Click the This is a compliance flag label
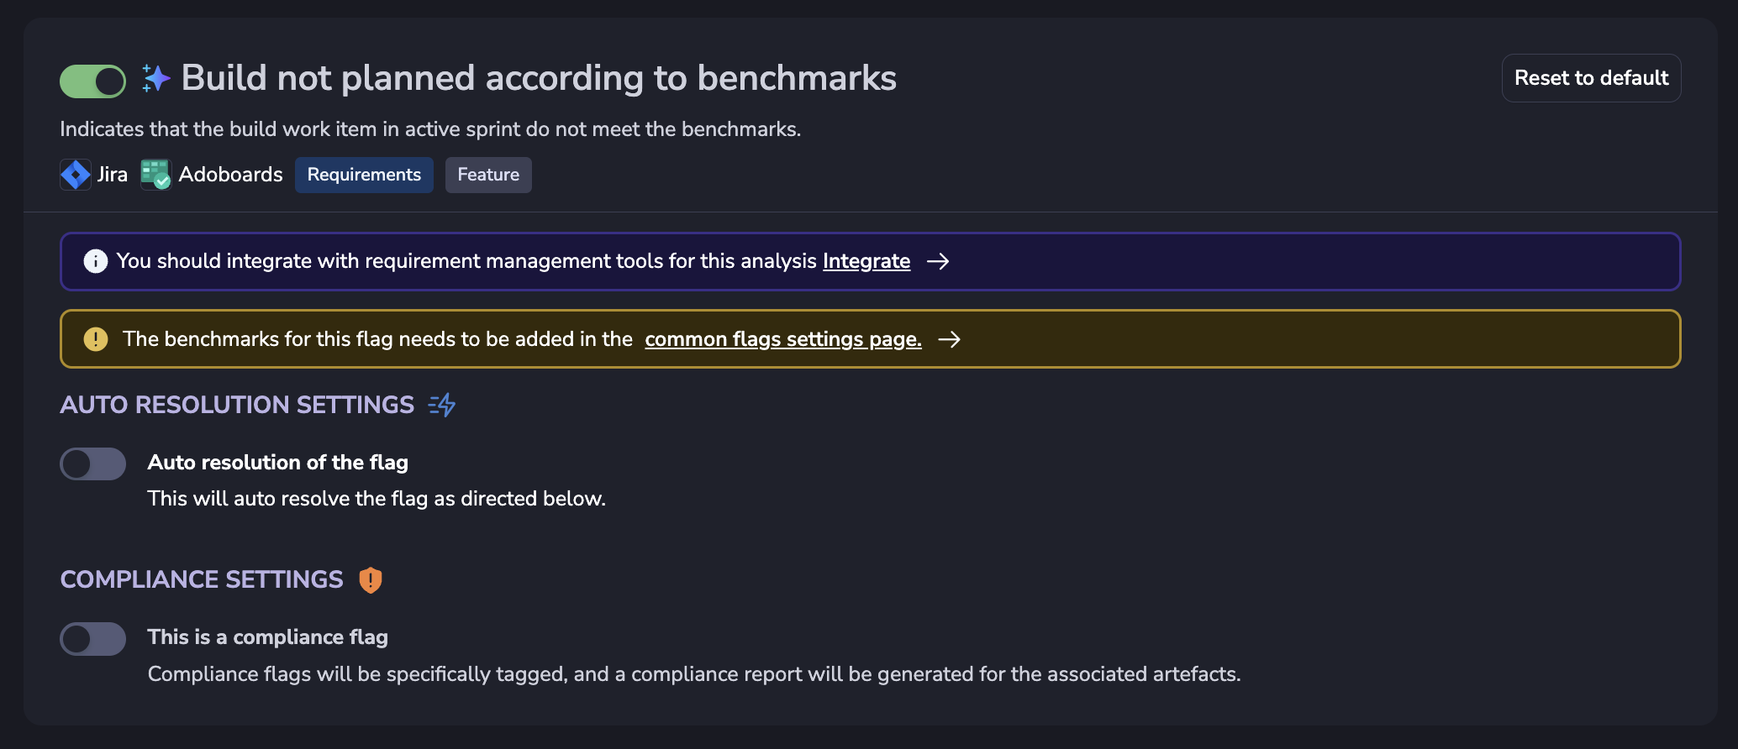This screenshot has height=749, width=1738. [268, 637]
